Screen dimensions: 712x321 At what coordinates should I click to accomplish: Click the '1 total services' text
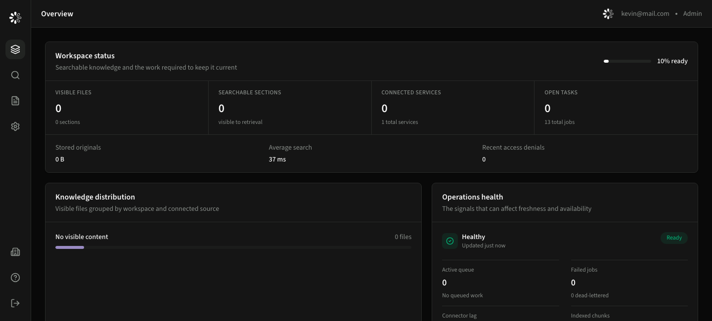400,122
